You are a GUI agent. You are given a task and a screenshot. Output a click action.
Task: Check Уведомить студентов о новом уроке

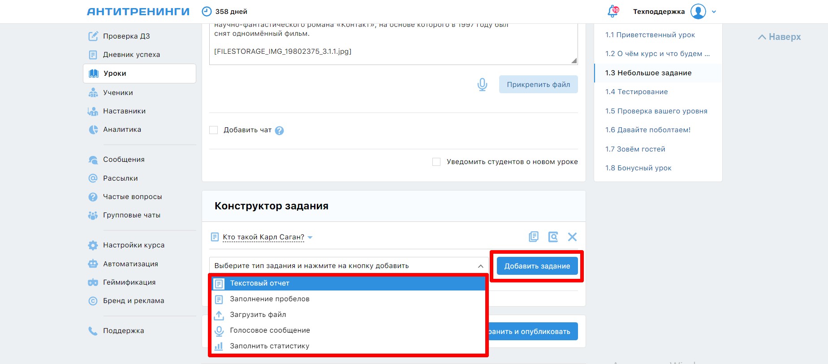436,162
